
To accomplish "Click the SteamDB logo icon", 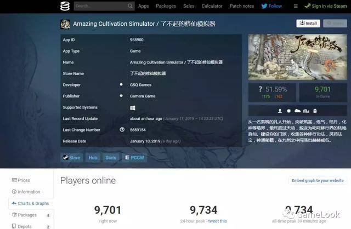I will [65, 6].
